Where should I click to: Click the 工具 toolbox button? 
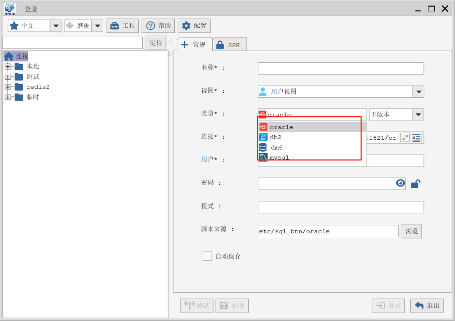(x=122, y=26)
